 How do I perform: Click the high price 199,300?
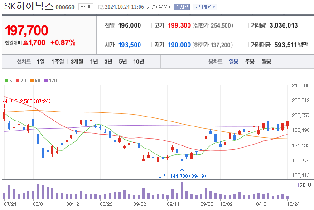pos(179,25)
